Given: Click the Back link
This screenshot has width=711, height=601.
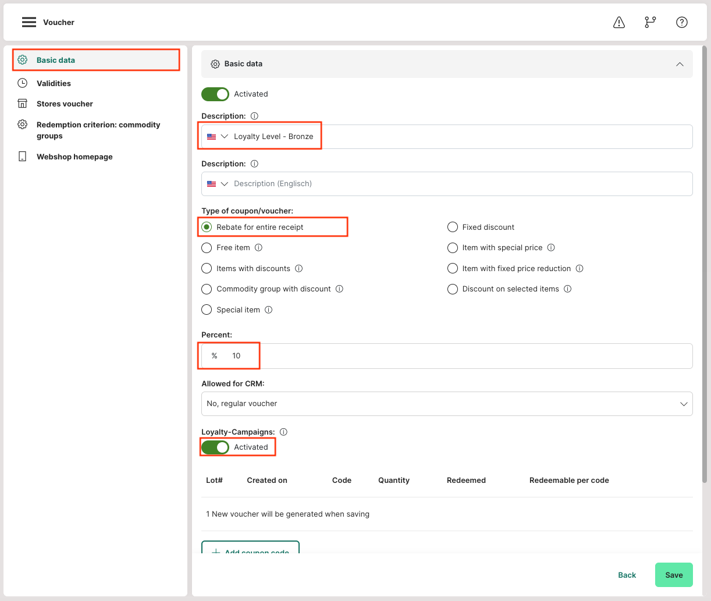Looking at the screenshot, I should [x=627, y=575].
